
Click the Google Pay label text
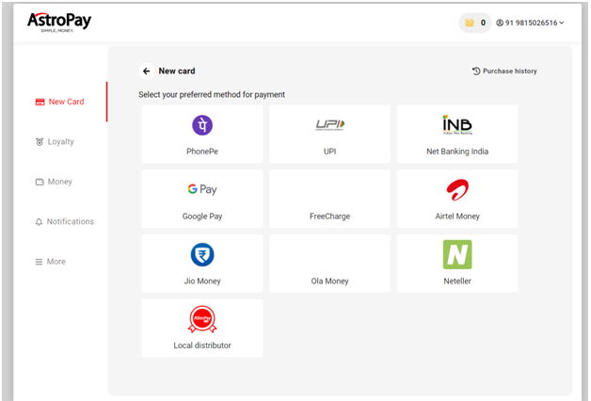point(202,217)
